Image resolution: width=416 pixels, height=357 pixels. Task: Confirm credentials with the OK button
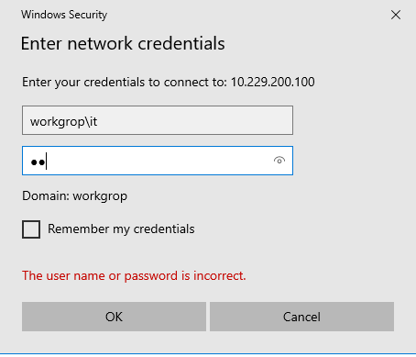point(114,317)
